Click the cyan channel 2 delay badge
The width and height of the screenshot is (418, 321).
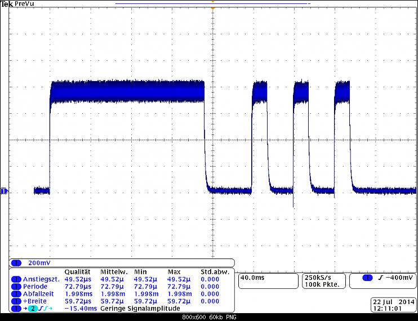32,309
